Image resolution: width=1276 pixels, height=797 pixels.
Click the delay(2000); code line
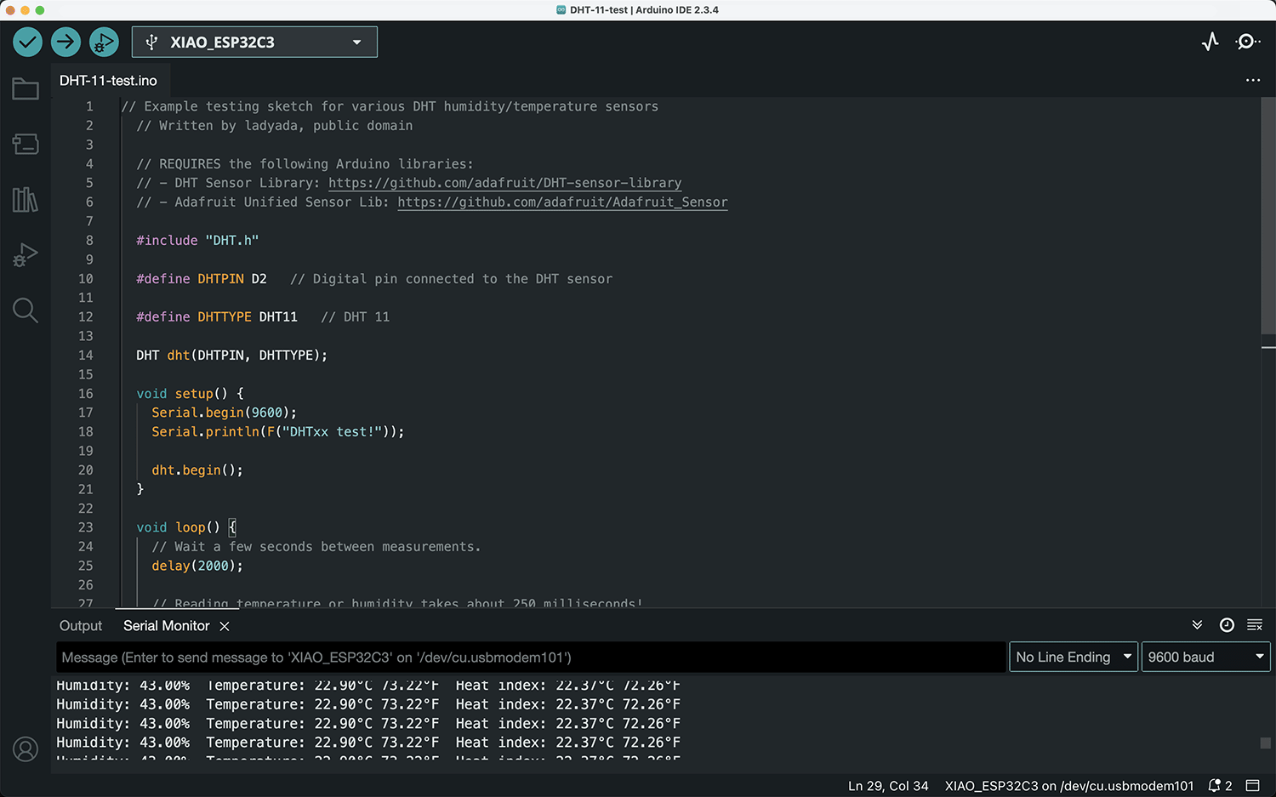coord(197,566)
